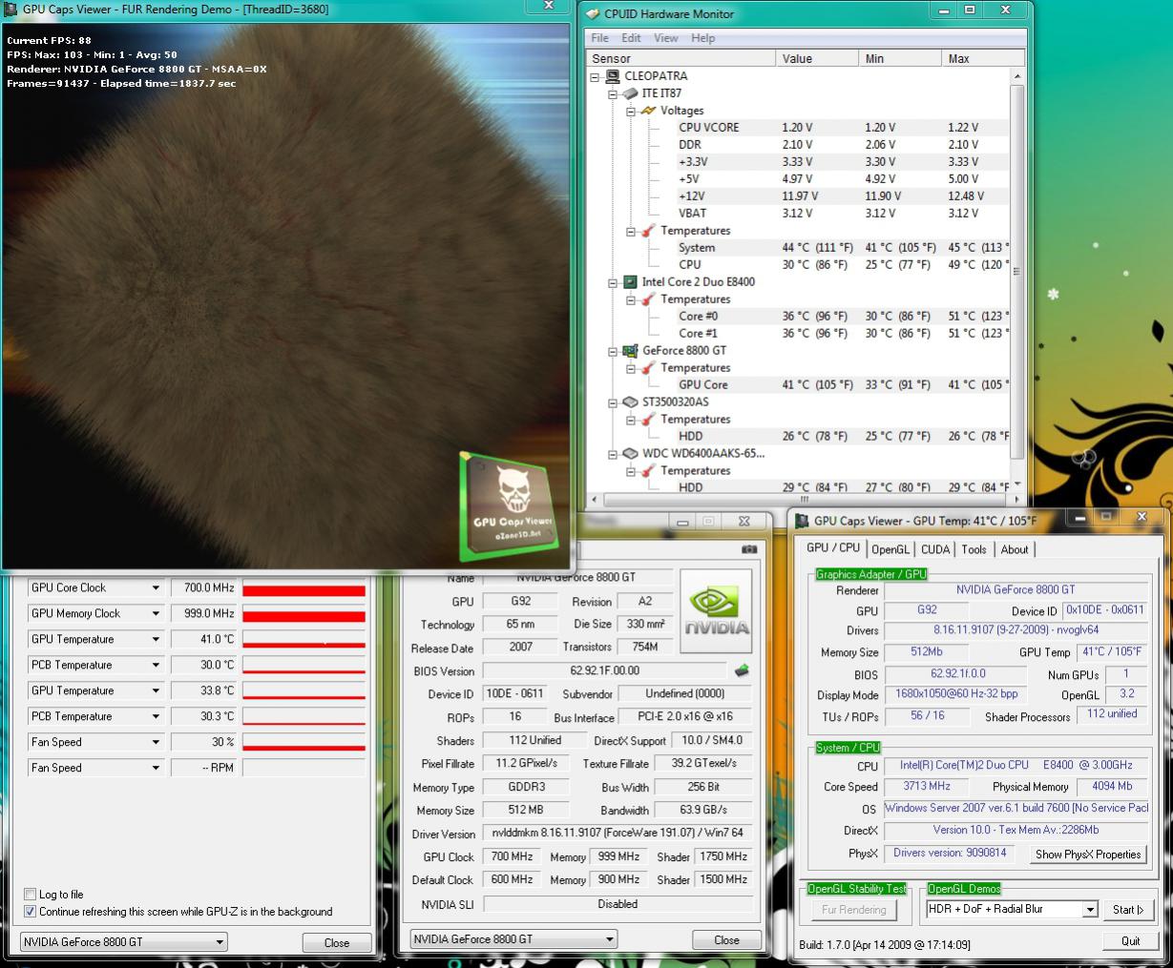Collapse the Voltages branch
The width and height of the screenshot is (1173, 968).
pos(631,111)
